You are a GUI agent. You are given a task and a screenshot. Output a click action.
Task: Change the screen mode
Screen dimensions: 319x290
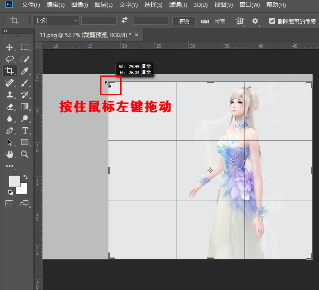coord(24,203)
